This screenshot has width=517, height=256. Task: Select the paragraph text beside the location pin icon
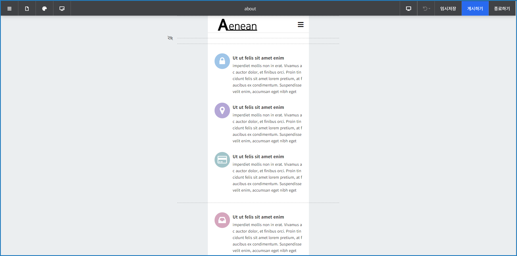267,128
